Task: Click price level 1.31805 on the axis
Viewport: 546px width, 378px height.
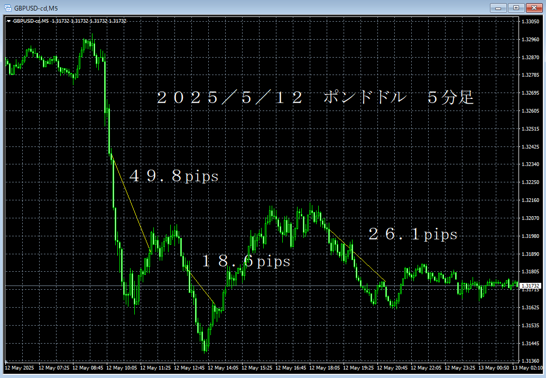Action: [x=530, y=271]
